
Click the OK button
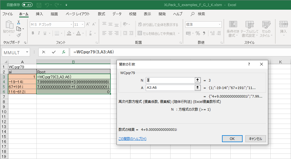(x=232, y=139)
